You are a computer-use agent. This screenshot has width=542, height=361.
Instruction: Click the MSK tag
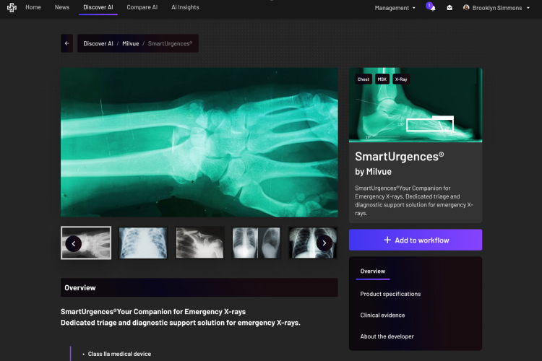tap(382, 79)
